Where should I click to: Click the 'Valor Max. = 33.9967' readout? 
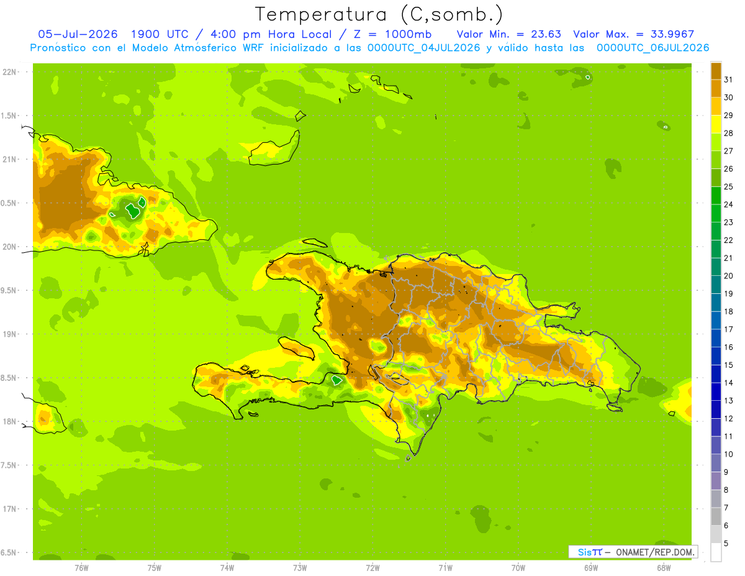pos(634,34)
